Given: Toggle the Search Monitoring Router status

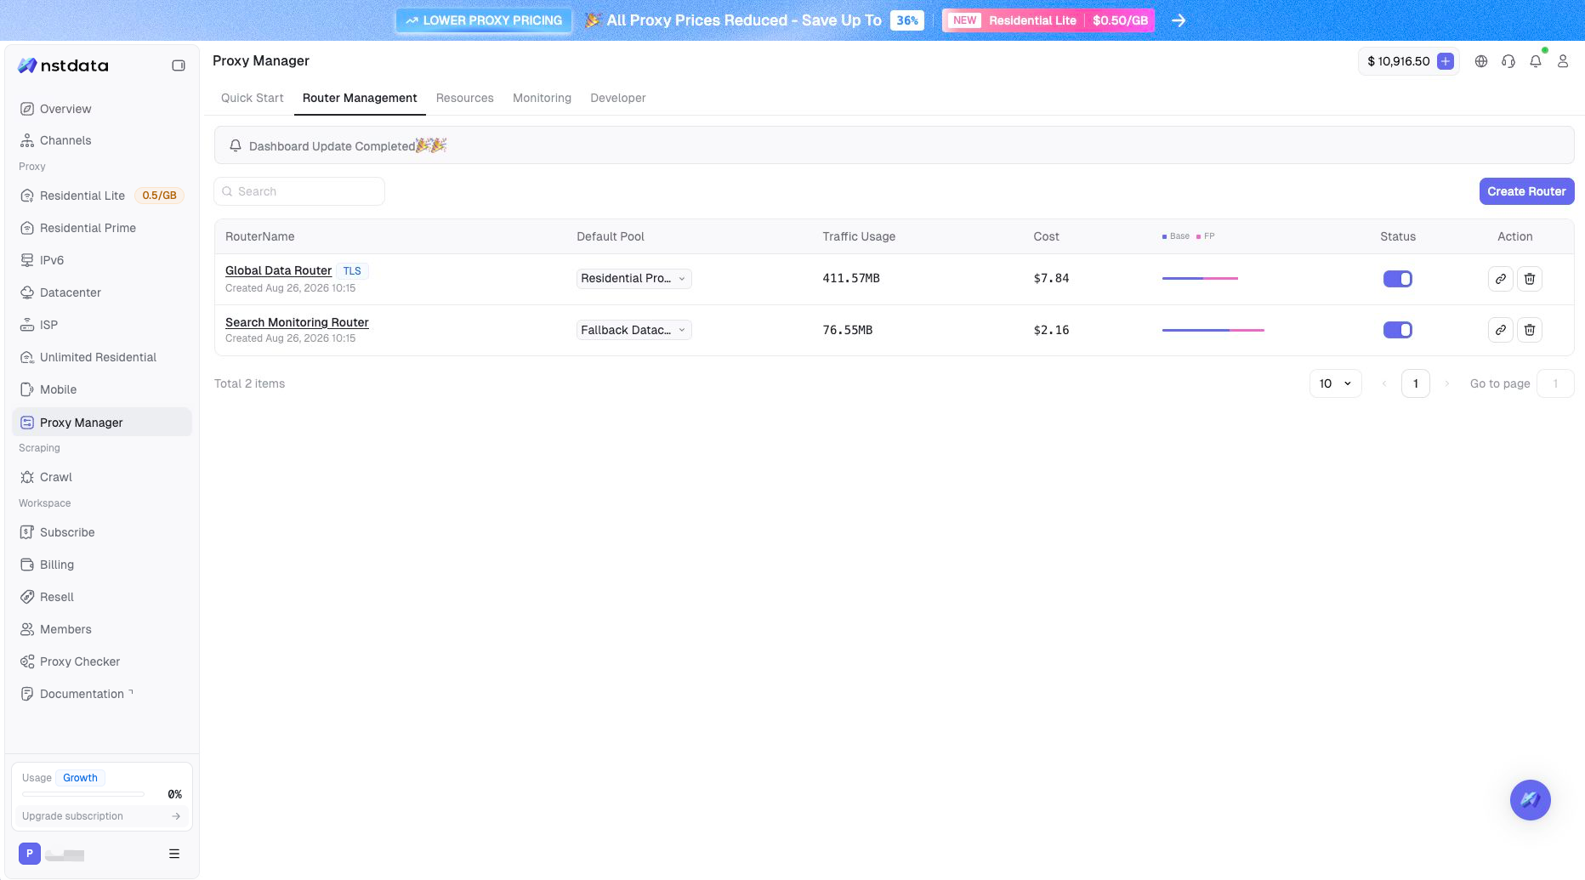Looking at the screenshot, I should [1398, 330].
